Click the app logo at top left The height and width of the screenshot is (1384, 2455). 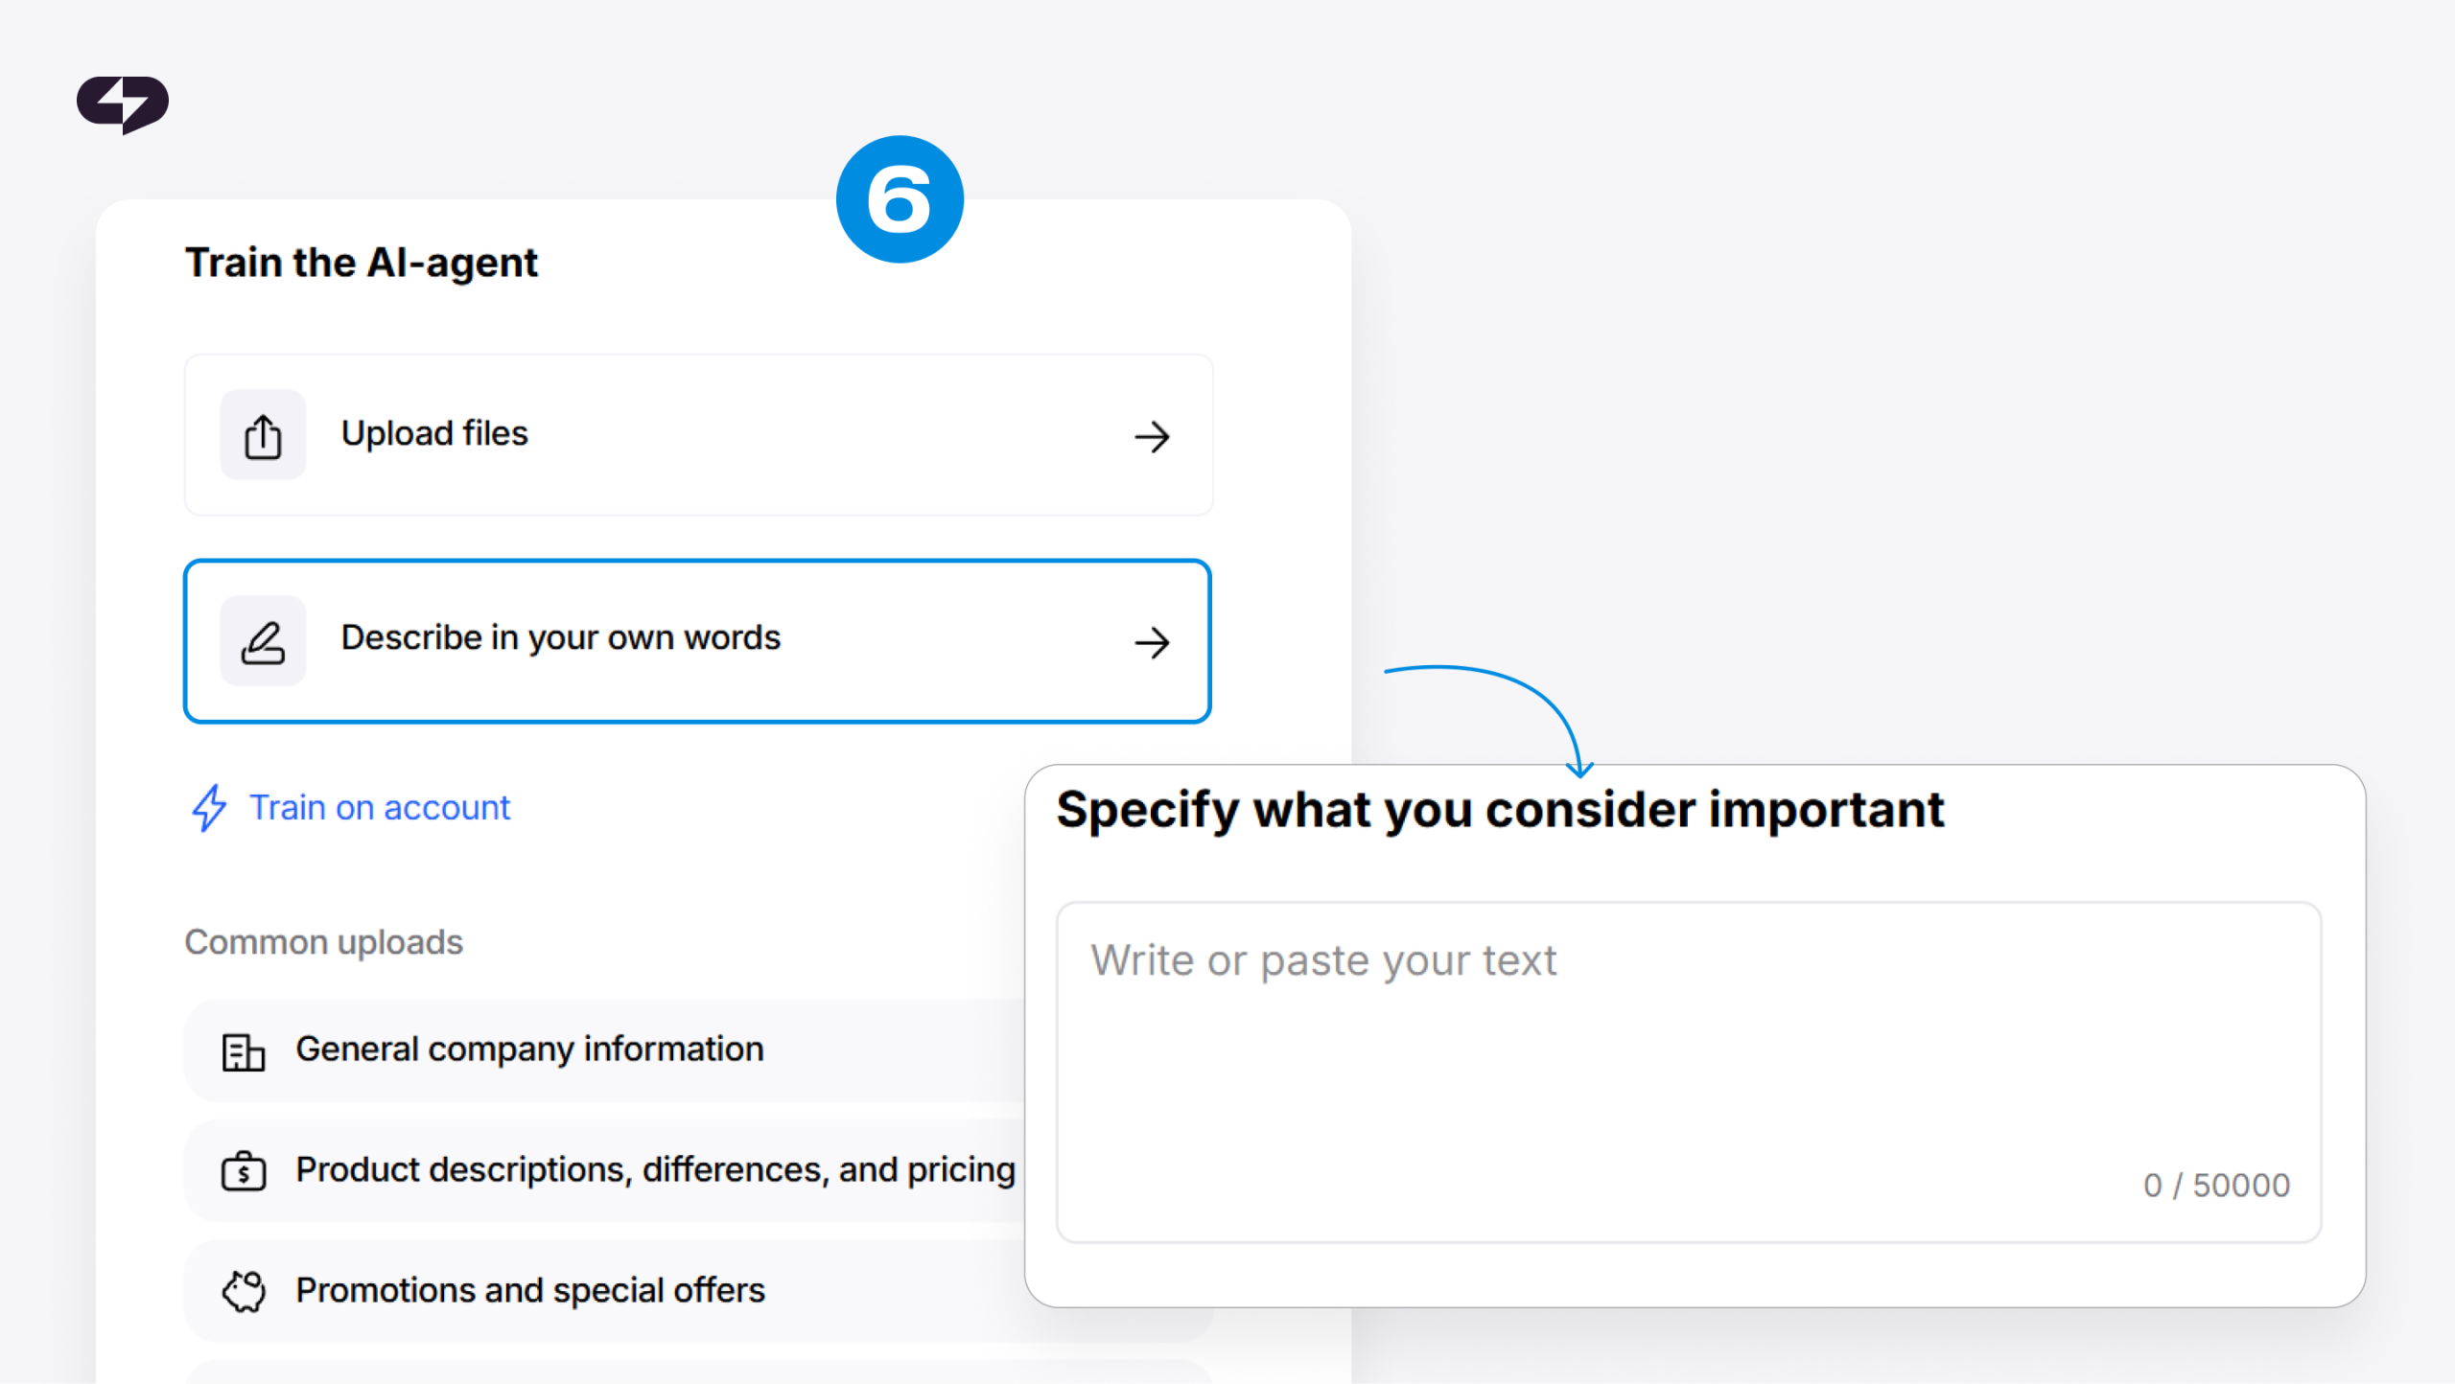click(x=123, y=104)
